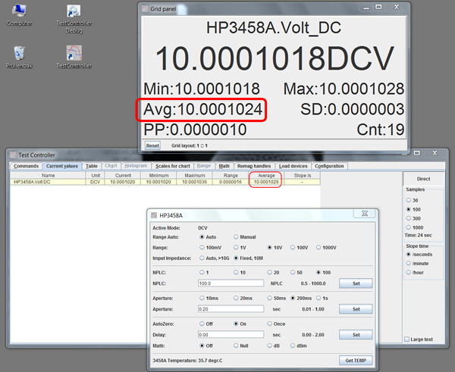Open the Prullenbak recycle bin icon

(19, 58)
